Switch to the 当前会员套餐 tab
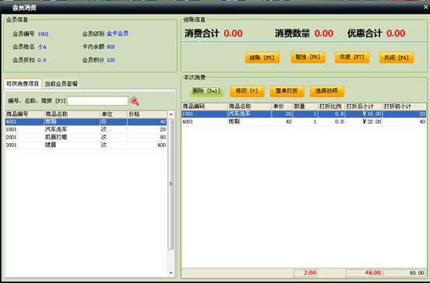The height and width of the screenshot is (283, 430). pos(61,84)
